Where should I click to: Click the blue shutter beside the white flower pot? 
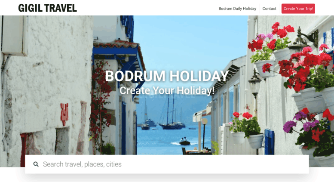coord(269,142)
